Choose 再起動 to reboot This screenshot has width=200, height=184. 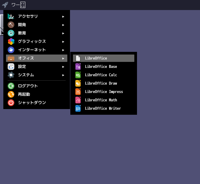click(x=37, y=94)
